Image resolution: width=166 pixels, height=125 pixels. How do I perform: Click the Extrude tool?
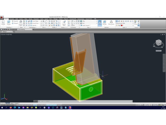click(x=8, y=23)
